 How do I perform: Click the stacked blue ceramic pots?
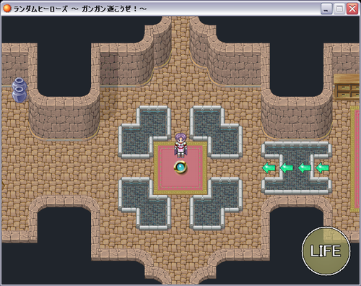pos(19,90)
